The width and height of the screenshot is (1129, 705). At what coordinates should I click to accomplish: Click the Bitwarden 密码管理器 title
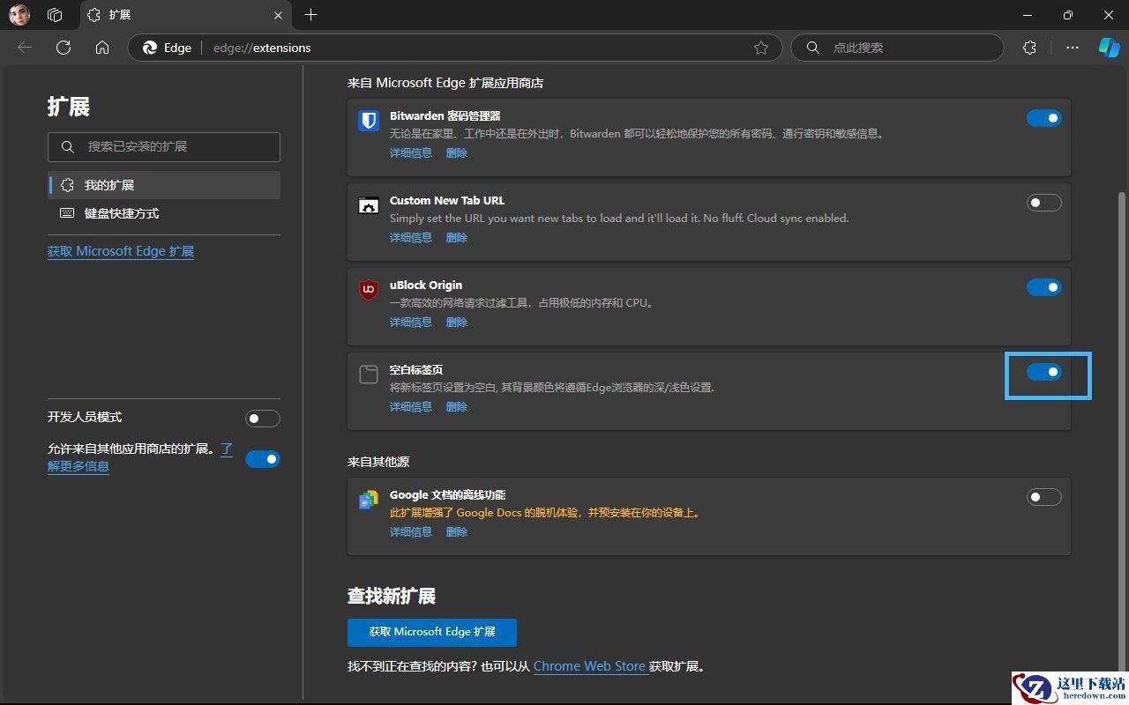coord(445,115)
